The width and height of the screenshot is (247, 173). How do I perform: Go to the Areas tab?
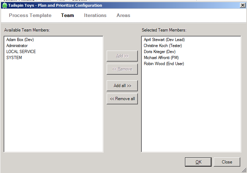click(x=123, y=16)
